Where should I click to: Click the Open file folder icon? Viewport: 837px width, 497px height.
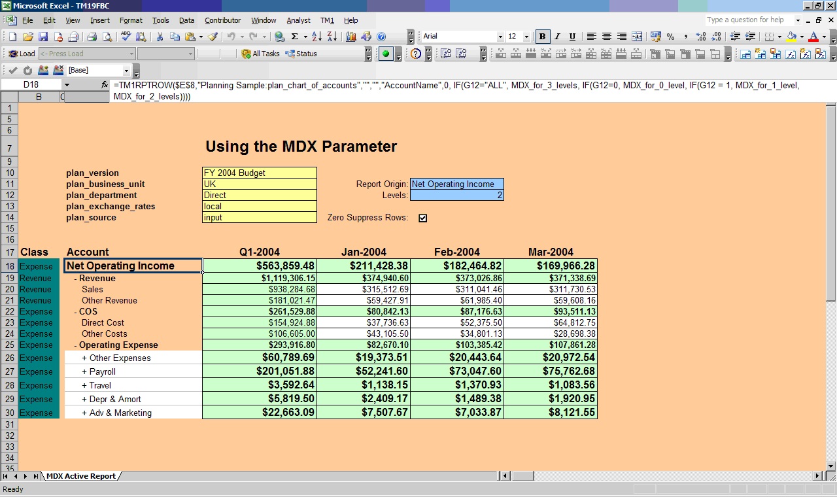(x=28, y=37)
